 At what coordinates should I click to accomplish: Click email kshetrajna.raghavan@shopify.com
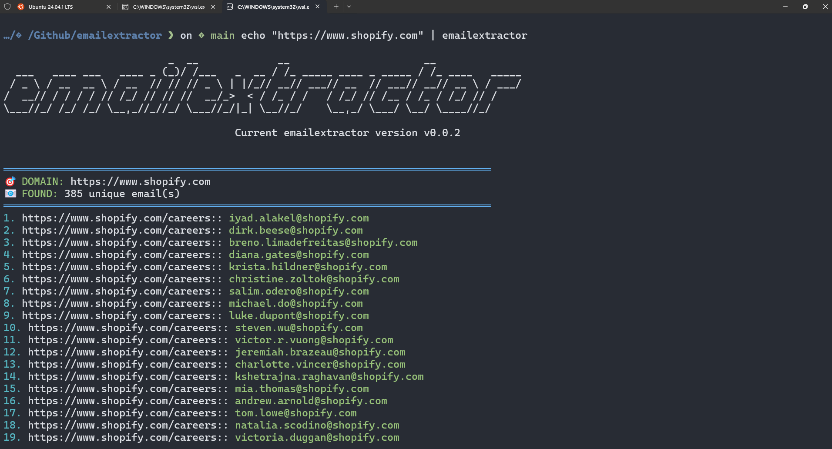(x=329, y=376)
